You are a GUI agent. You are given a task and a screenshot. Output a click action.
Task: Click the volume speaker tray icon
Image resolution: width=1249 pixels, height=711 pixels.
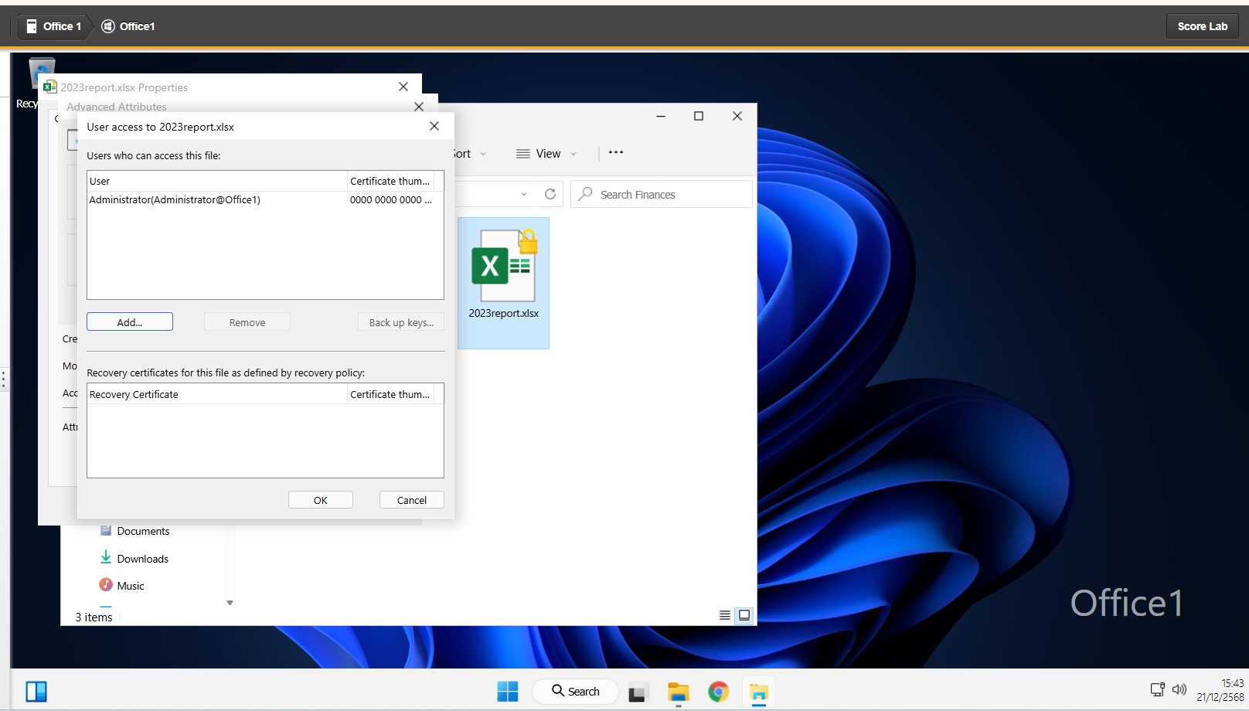click(1179, 689)
